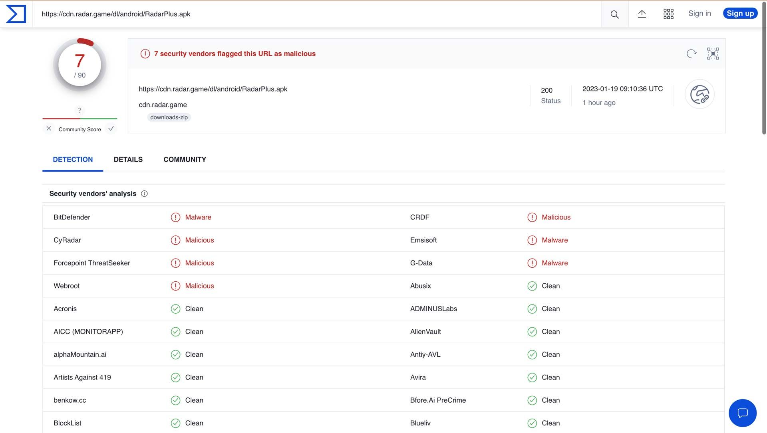Click the VirusTotal search icon

click(x=615, y=14)
